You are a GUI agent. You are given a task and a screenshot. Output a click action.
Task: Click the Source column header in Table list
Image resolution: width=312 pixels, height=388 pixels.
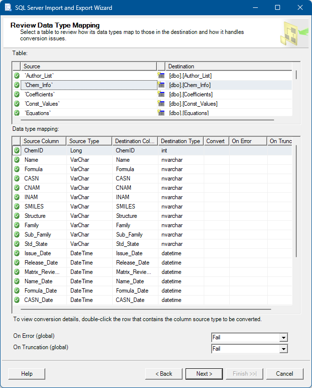(89, 66)
